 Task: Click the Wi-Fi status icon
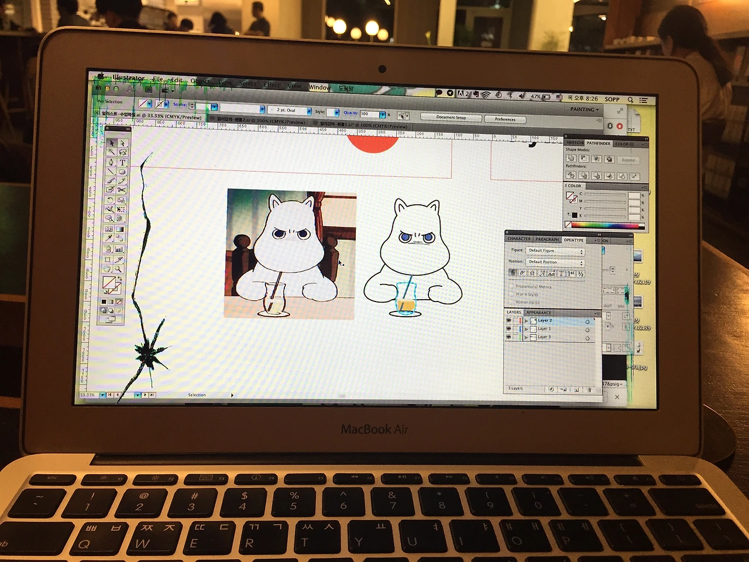[486, 95]
